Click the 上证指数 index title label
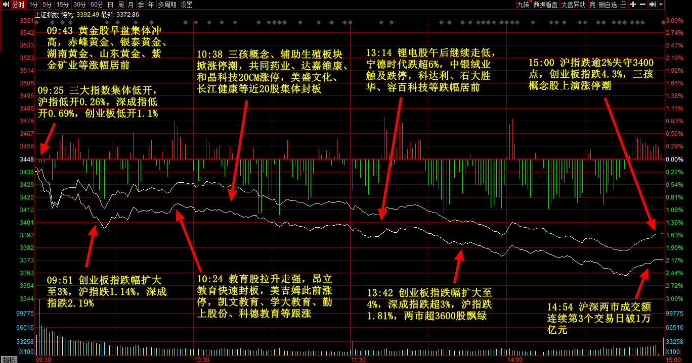The width and height of the screenshot is (692, 363). 47,15
